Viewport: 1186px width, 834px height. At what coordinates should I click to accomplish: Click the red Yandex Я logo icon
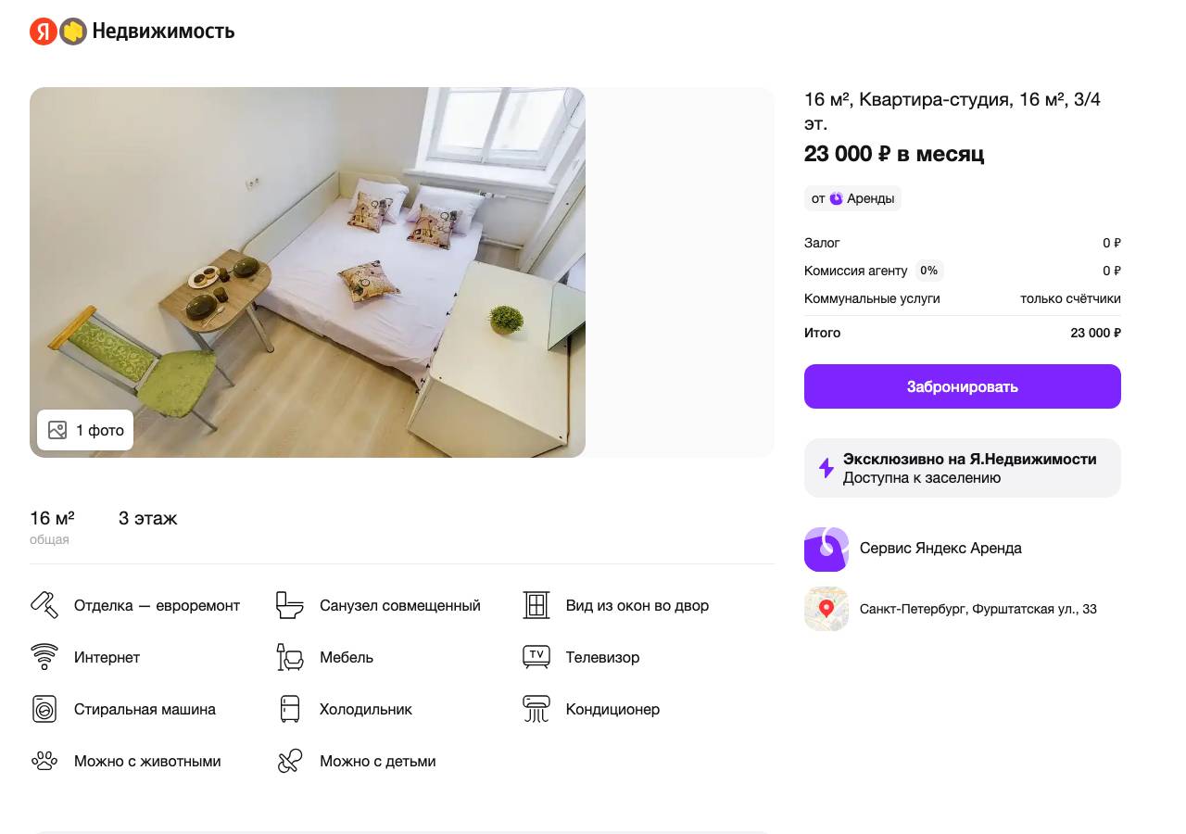point(44,32)
